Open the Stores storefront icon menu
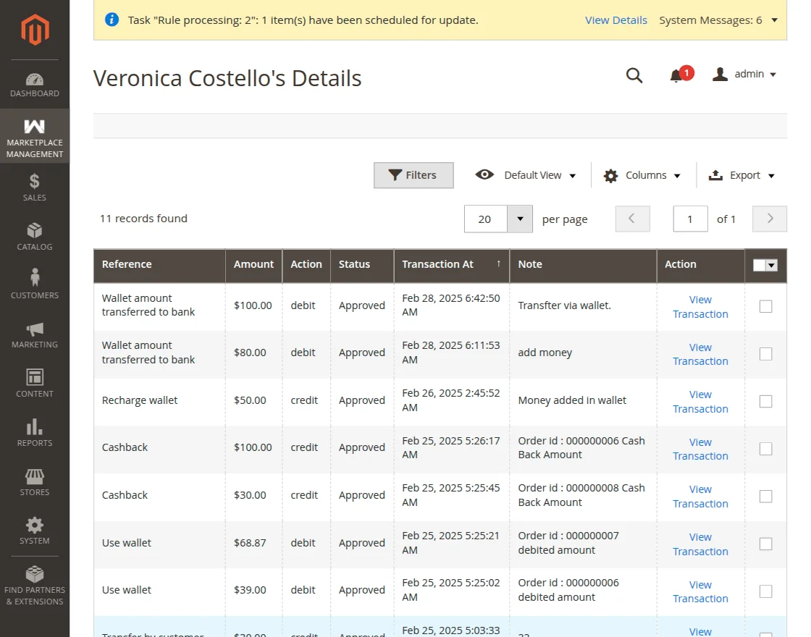Screen dimensions: 811x637 pos(35,482)
